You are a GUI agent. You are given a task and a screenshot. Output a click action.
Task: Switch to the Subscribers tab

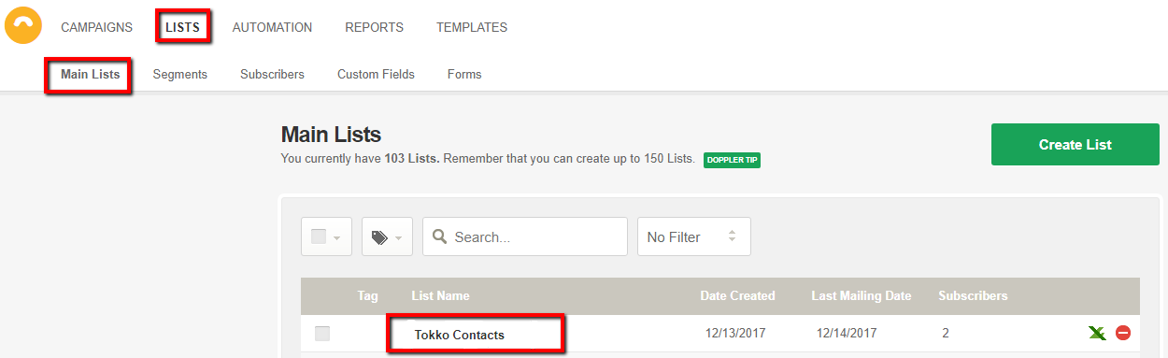[272, 74]
